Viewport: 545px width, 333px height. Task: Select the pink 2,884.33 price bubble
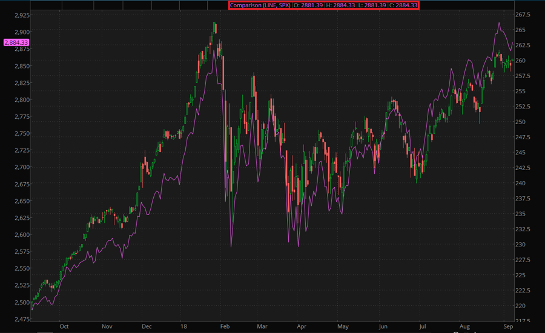(15, 42)
